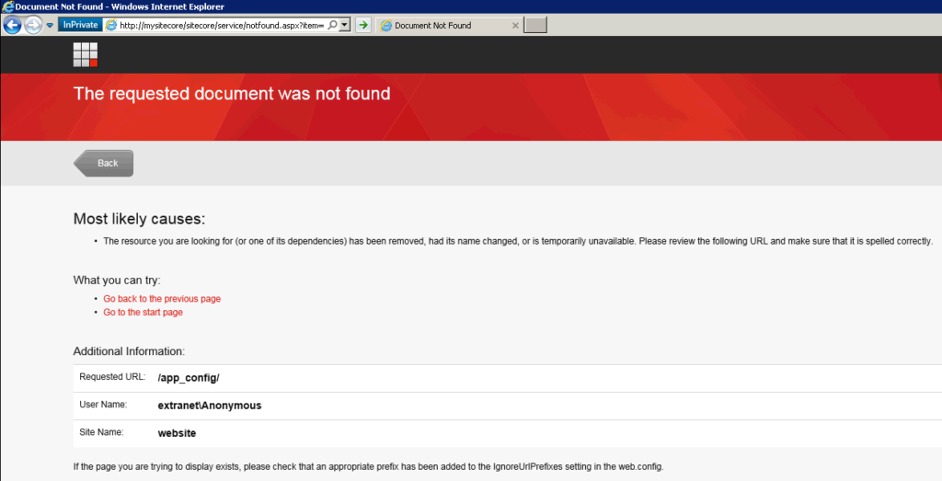The image size is (942, 481).
Task: Select the /app_config/ requested URL value
Action: point(189,378)
